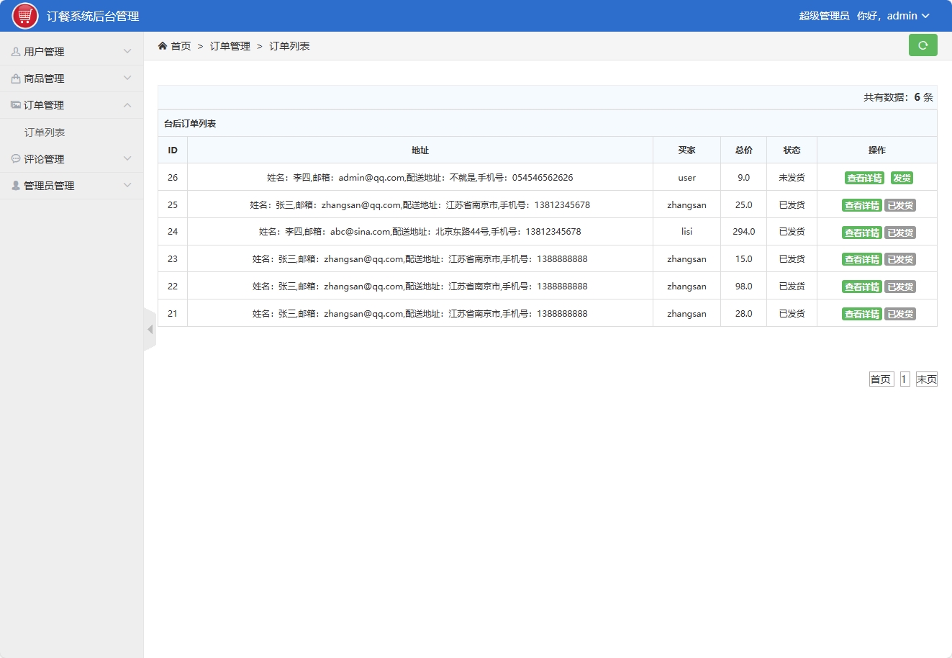Toggle the 已发货 status button for order 25
The height and width of the screenshot is (658, 952).
pos(900,204)
